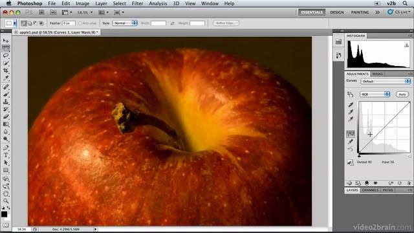Screen dimensions: 414x233
Task: Select the Path Selection tool
Action: pyautogui.click(x=6, y=162)
